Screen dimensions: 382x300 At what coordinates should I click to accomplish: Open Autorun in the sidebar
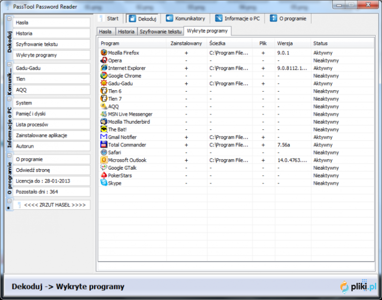point(52,146)
